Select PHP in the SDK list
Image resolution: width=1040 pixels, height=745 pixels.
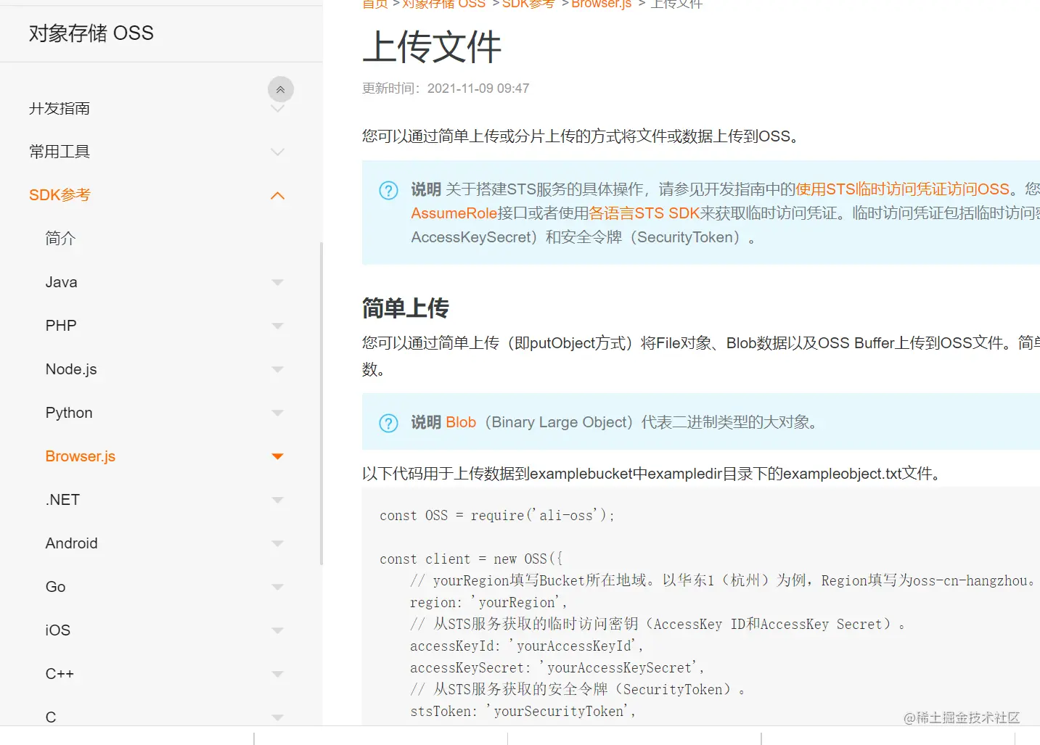coord(61,326)
